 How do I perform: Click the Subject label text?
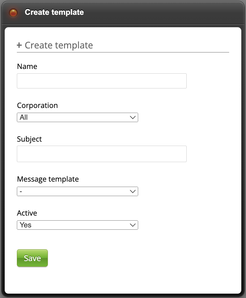[x=29, y=139]
